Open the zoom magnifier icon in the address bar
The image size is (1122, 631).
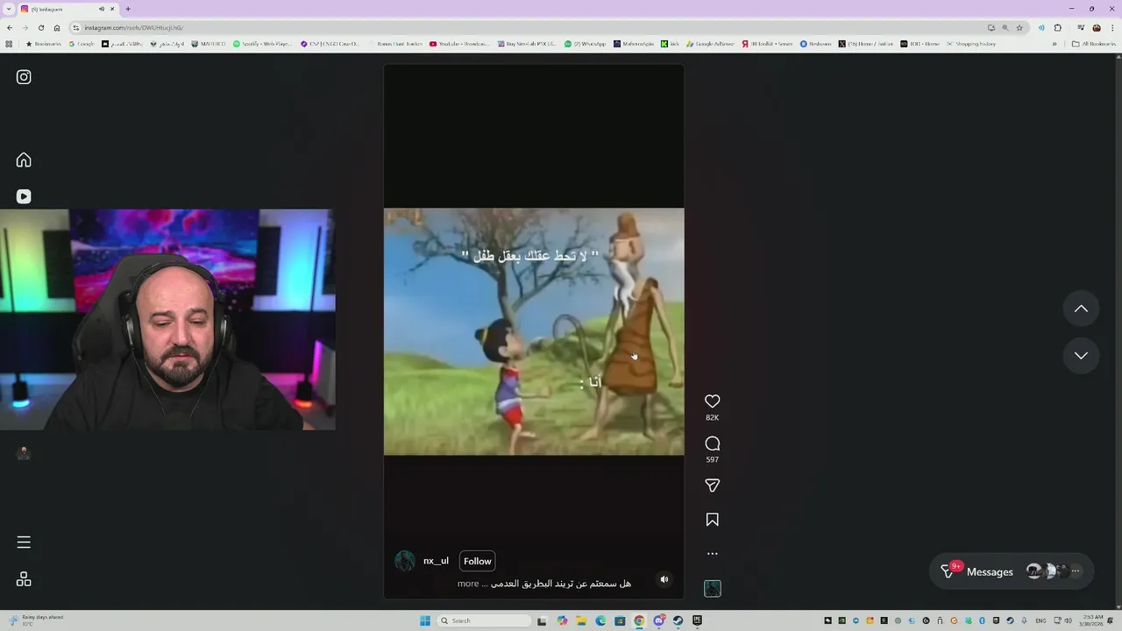tap(1005, 28)
